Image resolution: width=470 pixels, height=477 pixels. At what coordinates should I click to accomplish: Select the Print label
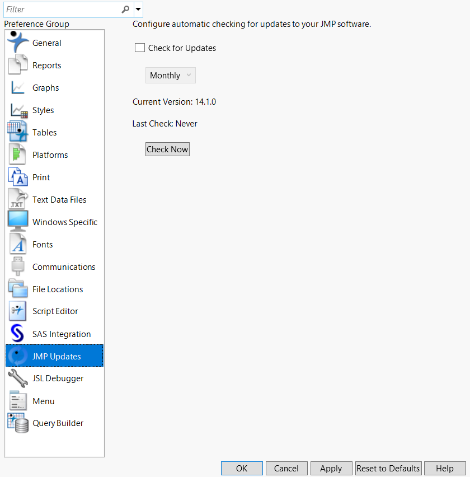[41, 177]
